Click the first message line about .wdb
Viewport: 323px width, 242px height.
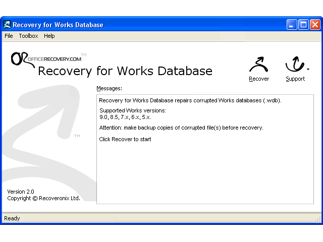point(190,100)
